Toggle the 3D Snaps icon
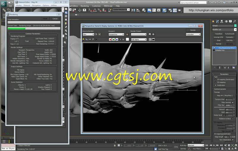The image size is (238, 151). tap(90, 10)
